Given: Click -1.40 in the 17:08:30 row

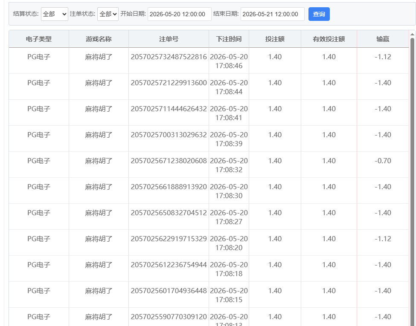Looking at the screenshot, I should pyautogui.click(x=383, y=187).
